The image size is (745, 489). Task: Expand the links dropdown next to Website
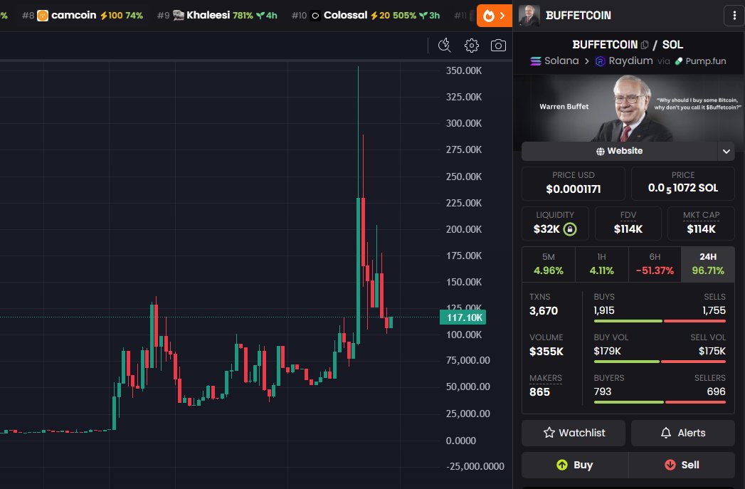point(726,151)
